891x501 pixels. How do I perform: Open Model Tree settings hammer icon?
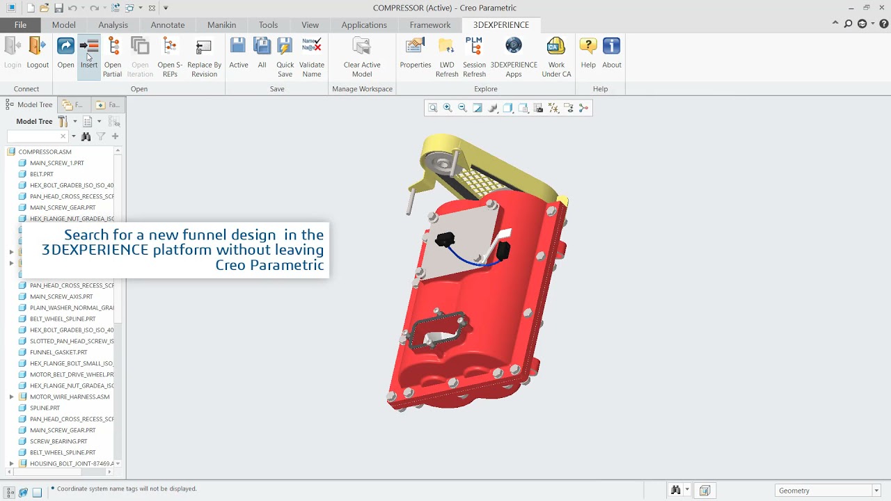[63, 121]
